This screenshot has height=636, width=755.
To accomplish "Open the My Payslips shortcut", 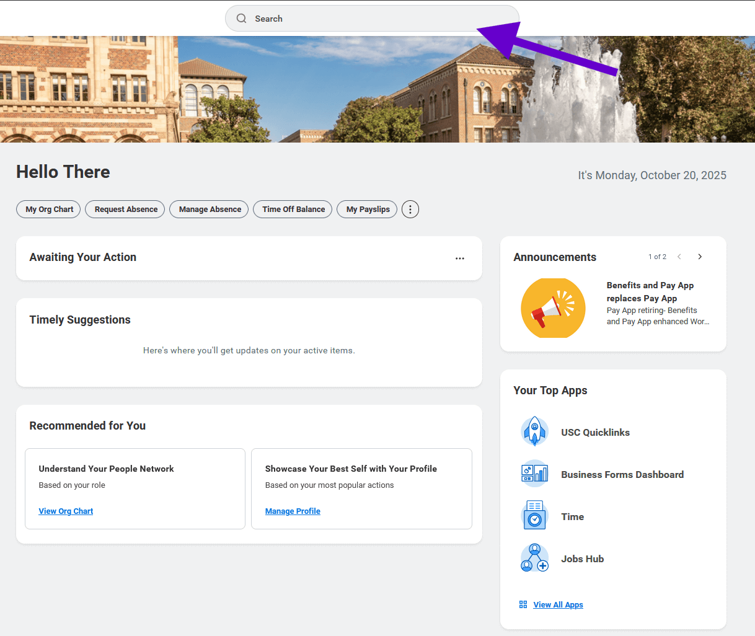I will point(368,210).
